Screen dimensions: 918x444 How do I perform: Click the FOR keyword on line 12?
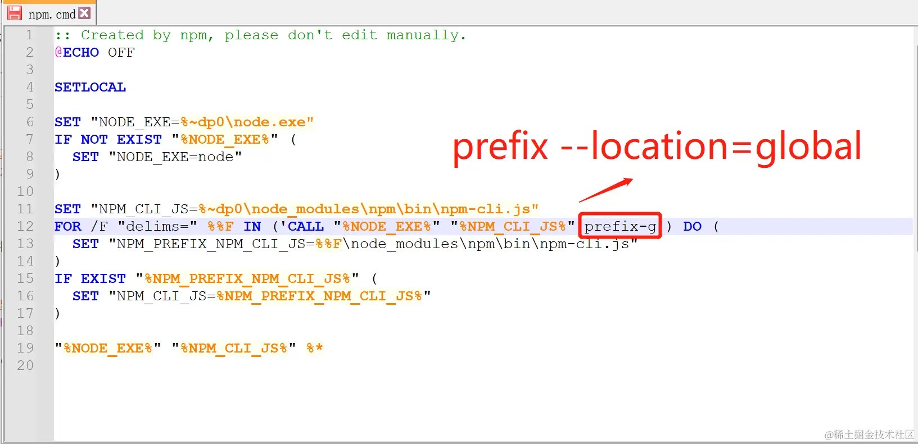click(x=68, y=226)
